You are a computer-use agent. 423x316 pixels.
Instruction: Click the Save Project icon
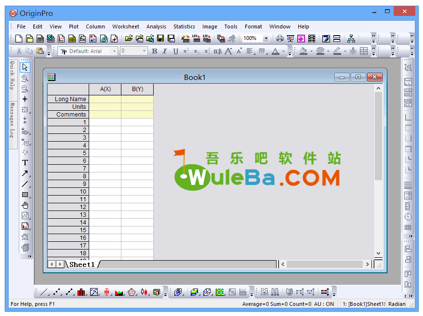point(160,39)
